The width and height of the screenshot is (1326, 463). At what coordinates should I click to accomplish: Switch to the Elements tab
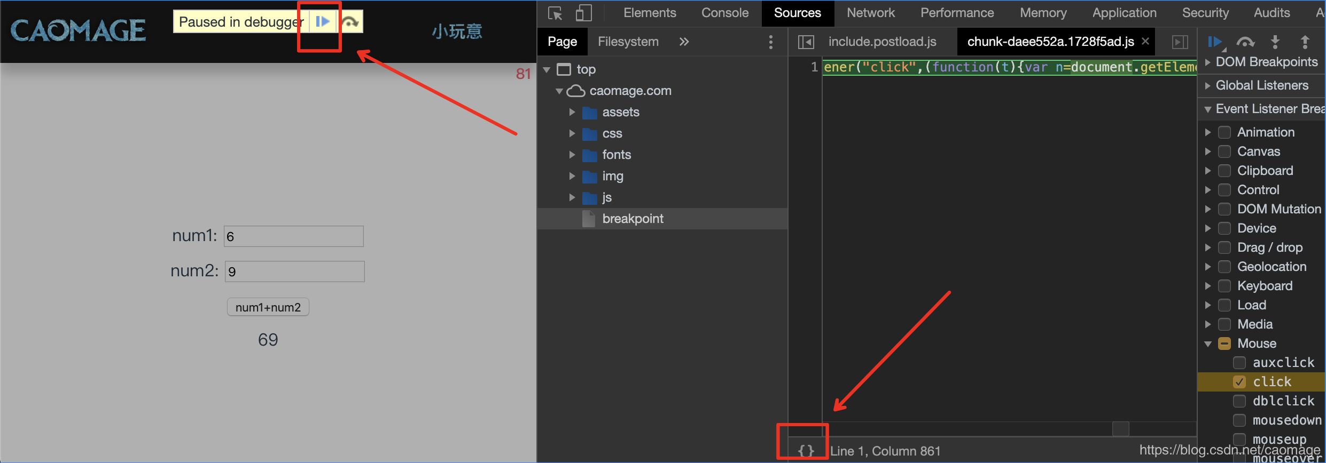(x=650, y=13)
